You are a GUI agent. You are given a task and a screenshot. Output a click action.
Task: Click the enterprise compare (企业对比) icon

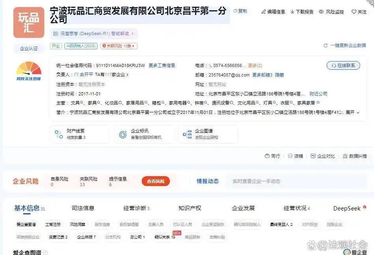(x=313, y=156)
